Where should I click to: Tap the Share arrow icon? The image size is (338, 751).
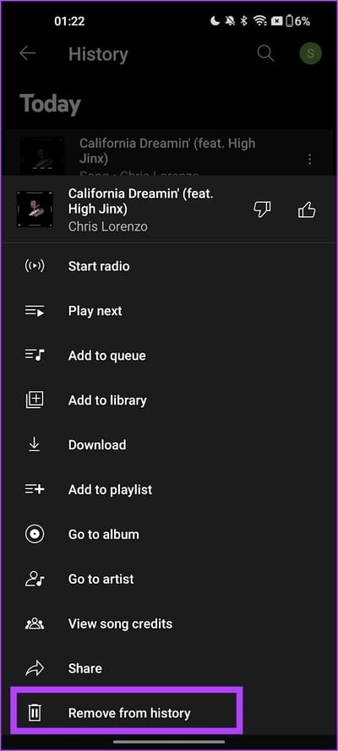click(35, 668)
